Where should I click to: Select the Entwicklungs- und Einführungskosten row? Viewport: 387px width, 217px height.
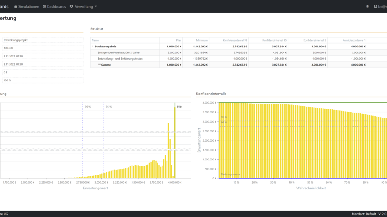pyautogui.click(x=120, y=59)
